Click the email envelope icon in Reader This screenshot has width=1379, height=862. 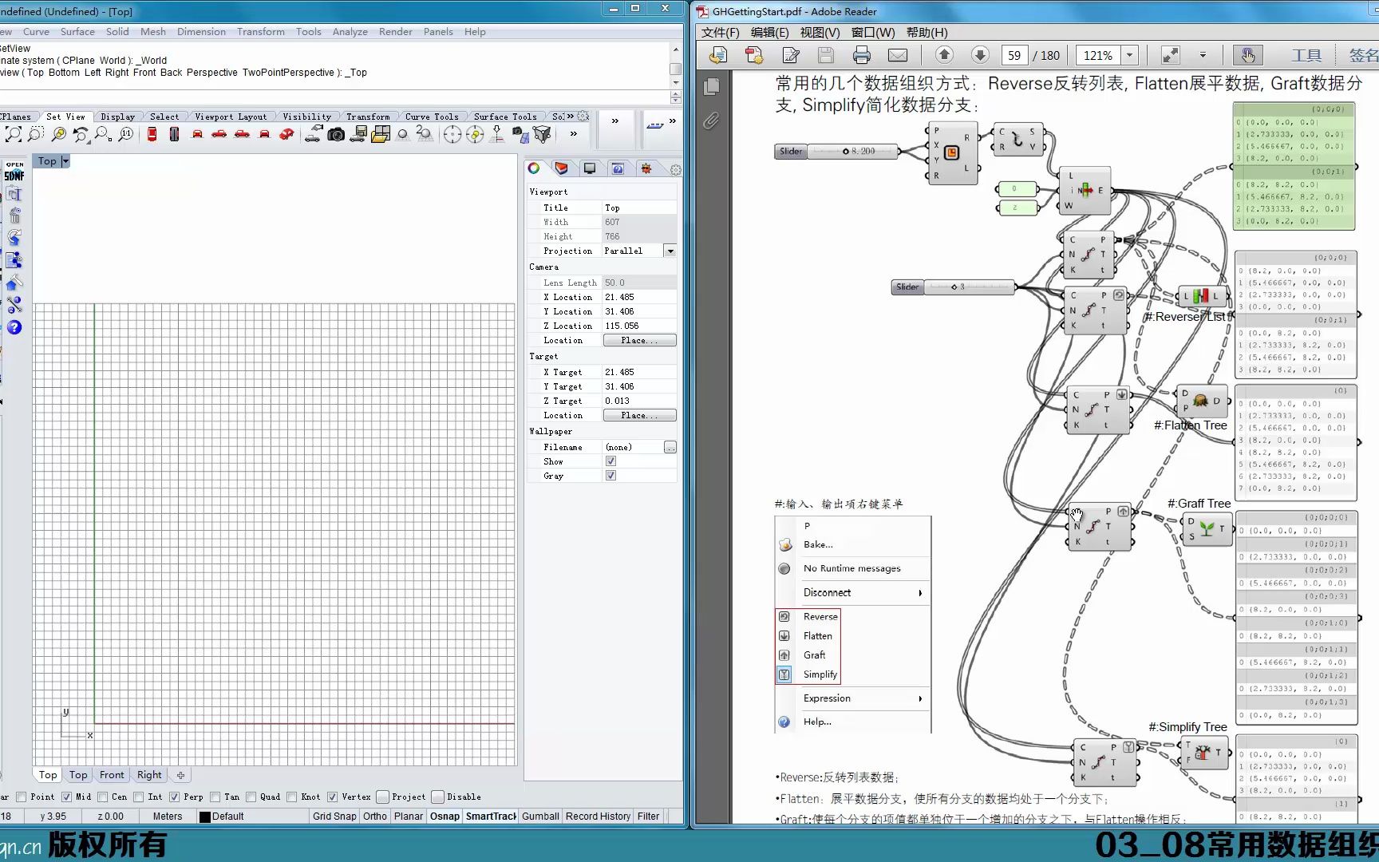pos(898,55)
